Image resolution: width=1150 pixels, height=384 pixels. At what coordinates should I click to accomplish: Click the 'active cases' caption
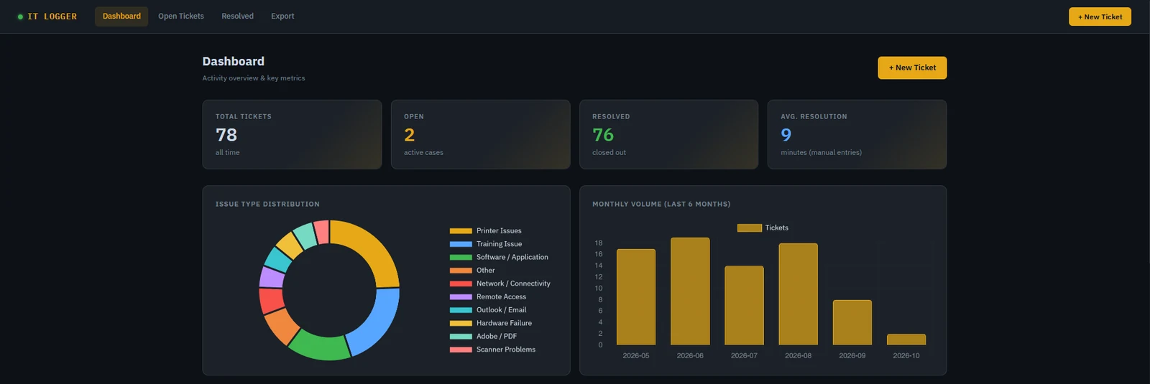(x=423, y=153)
